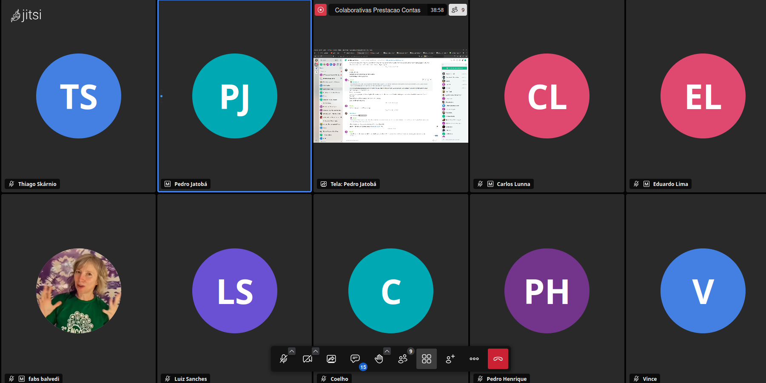The image size is (766, 383).
Task: Click the participant count badge showing 9
Action: pos(458,10)
